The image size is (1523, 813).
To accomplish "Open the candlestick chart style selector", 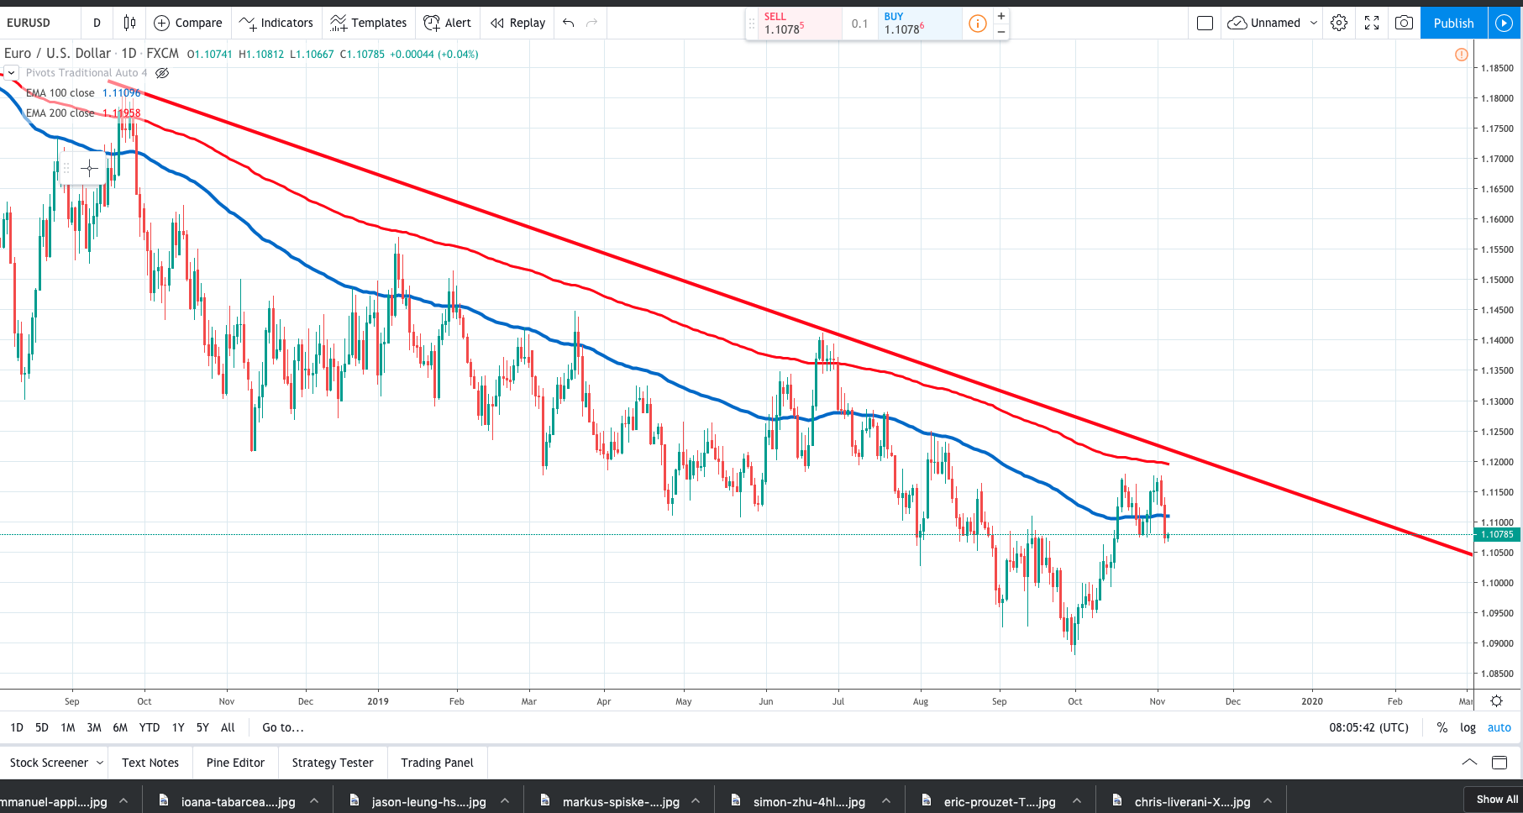I will click(x=129, y=23).
